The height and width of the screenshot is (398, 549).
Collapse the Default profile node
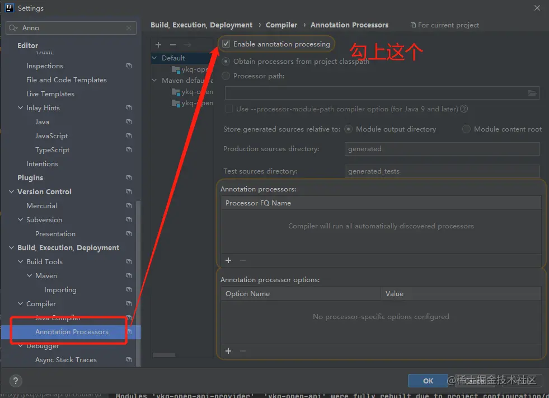coord(154,58)
